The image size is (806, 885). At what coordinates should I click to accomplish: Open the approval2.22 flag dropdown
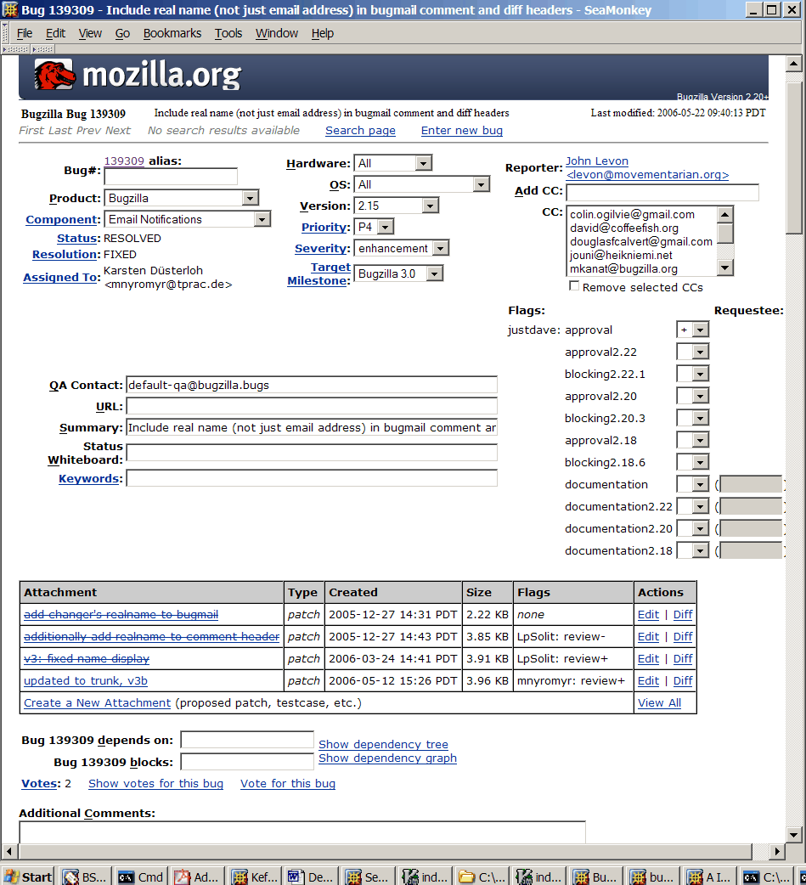692,352
